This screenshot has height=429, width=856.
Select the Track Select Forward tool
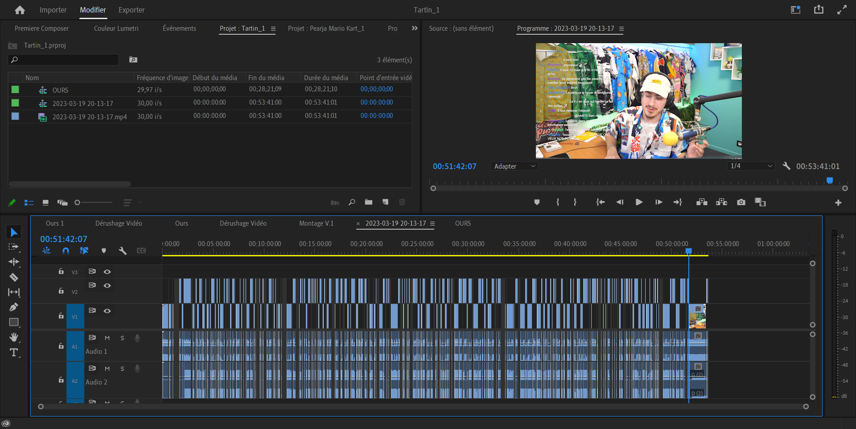point(14,247)
